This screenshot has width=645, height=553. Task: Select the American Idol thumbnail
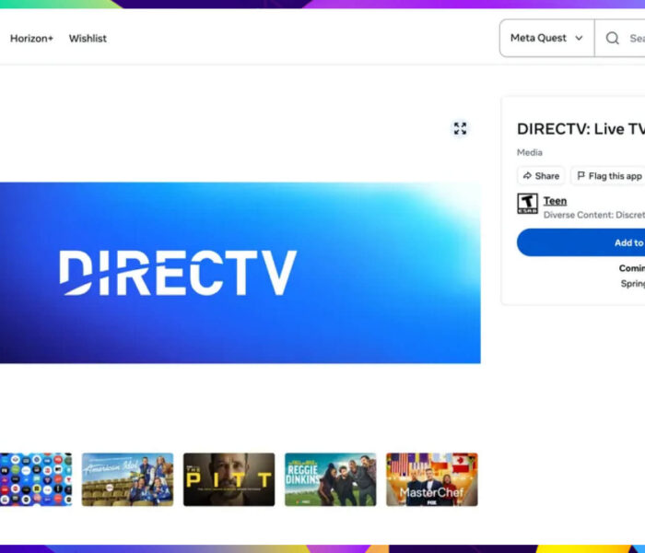point(127,479)
